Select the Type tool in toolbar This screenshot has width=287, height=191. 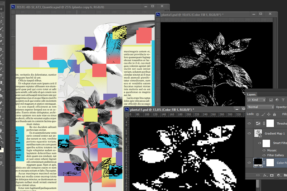[1, 110]
